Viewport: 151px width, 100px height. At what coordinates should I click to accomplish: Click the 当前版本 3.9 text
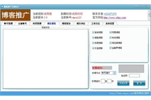click(40, 17)
